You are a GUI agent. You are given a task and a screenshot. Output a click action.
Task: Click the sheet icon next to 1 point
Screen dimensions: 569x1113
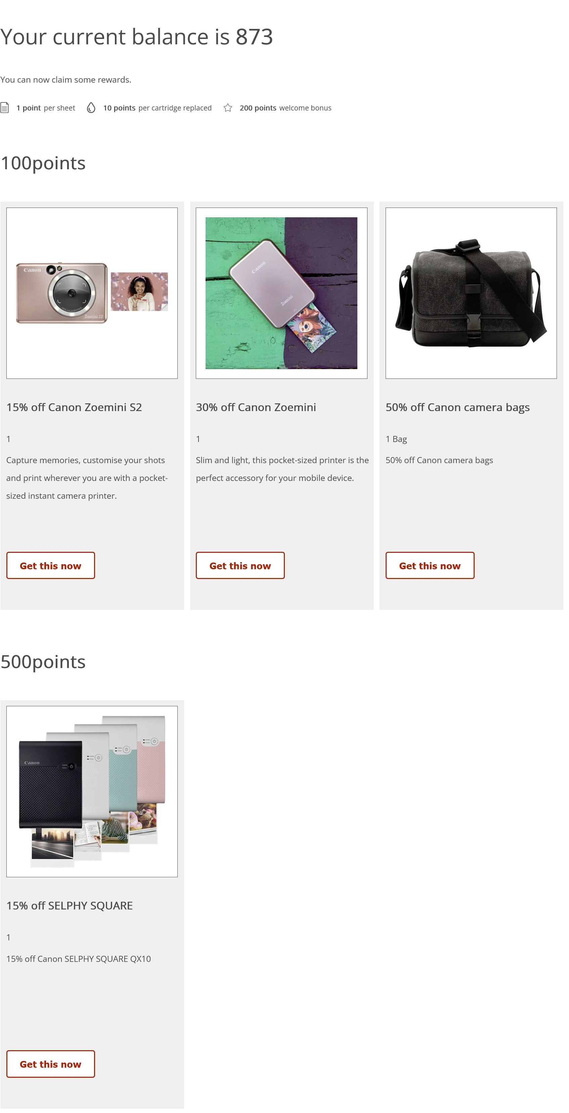[x=5, y=107]
